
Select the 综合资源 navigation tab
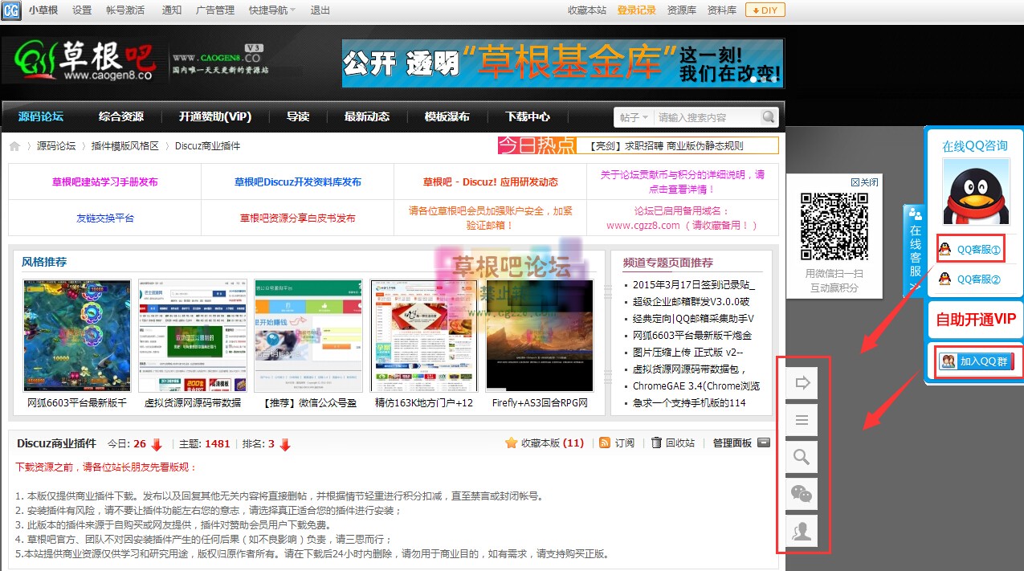click(x=121, y=116)
